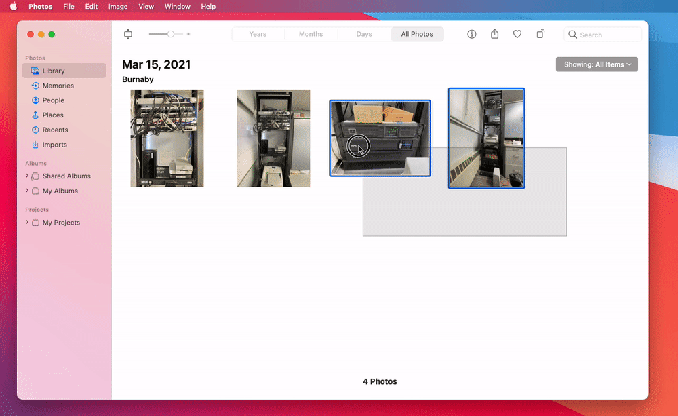Open the Help menu
678x416 pixels.
[x=208, y=7]
